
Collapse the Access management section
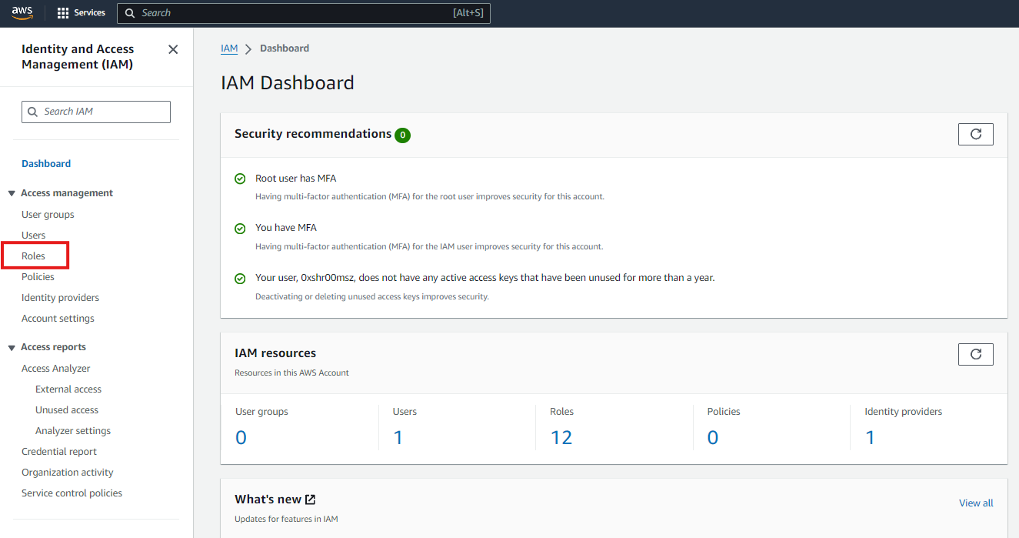tap(12, 193)
